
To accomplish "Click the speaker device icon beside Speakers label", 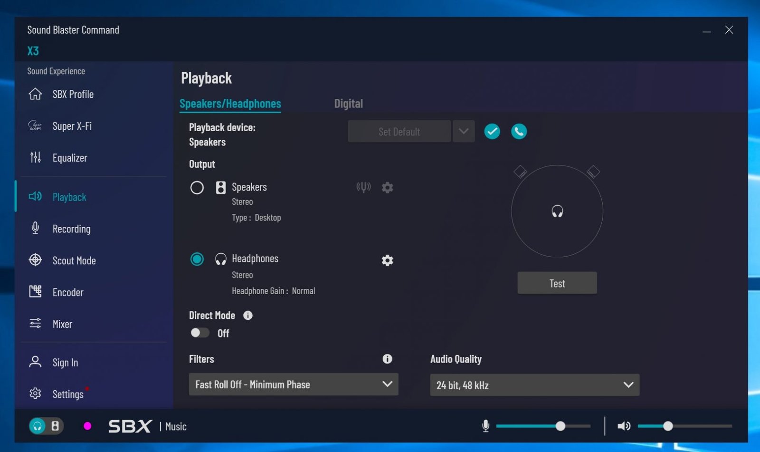I will [221, 187].
